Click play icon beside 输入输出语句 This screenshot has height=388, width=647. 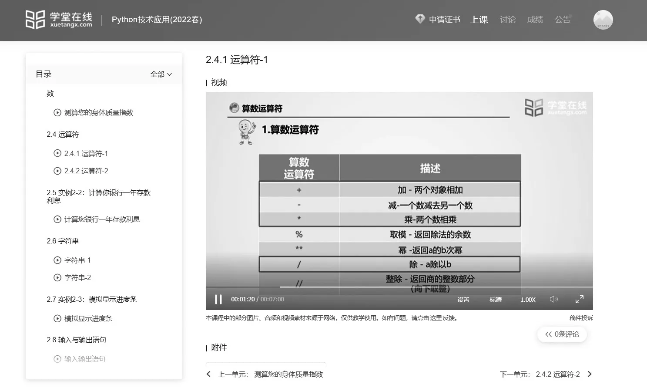[57, 359]
